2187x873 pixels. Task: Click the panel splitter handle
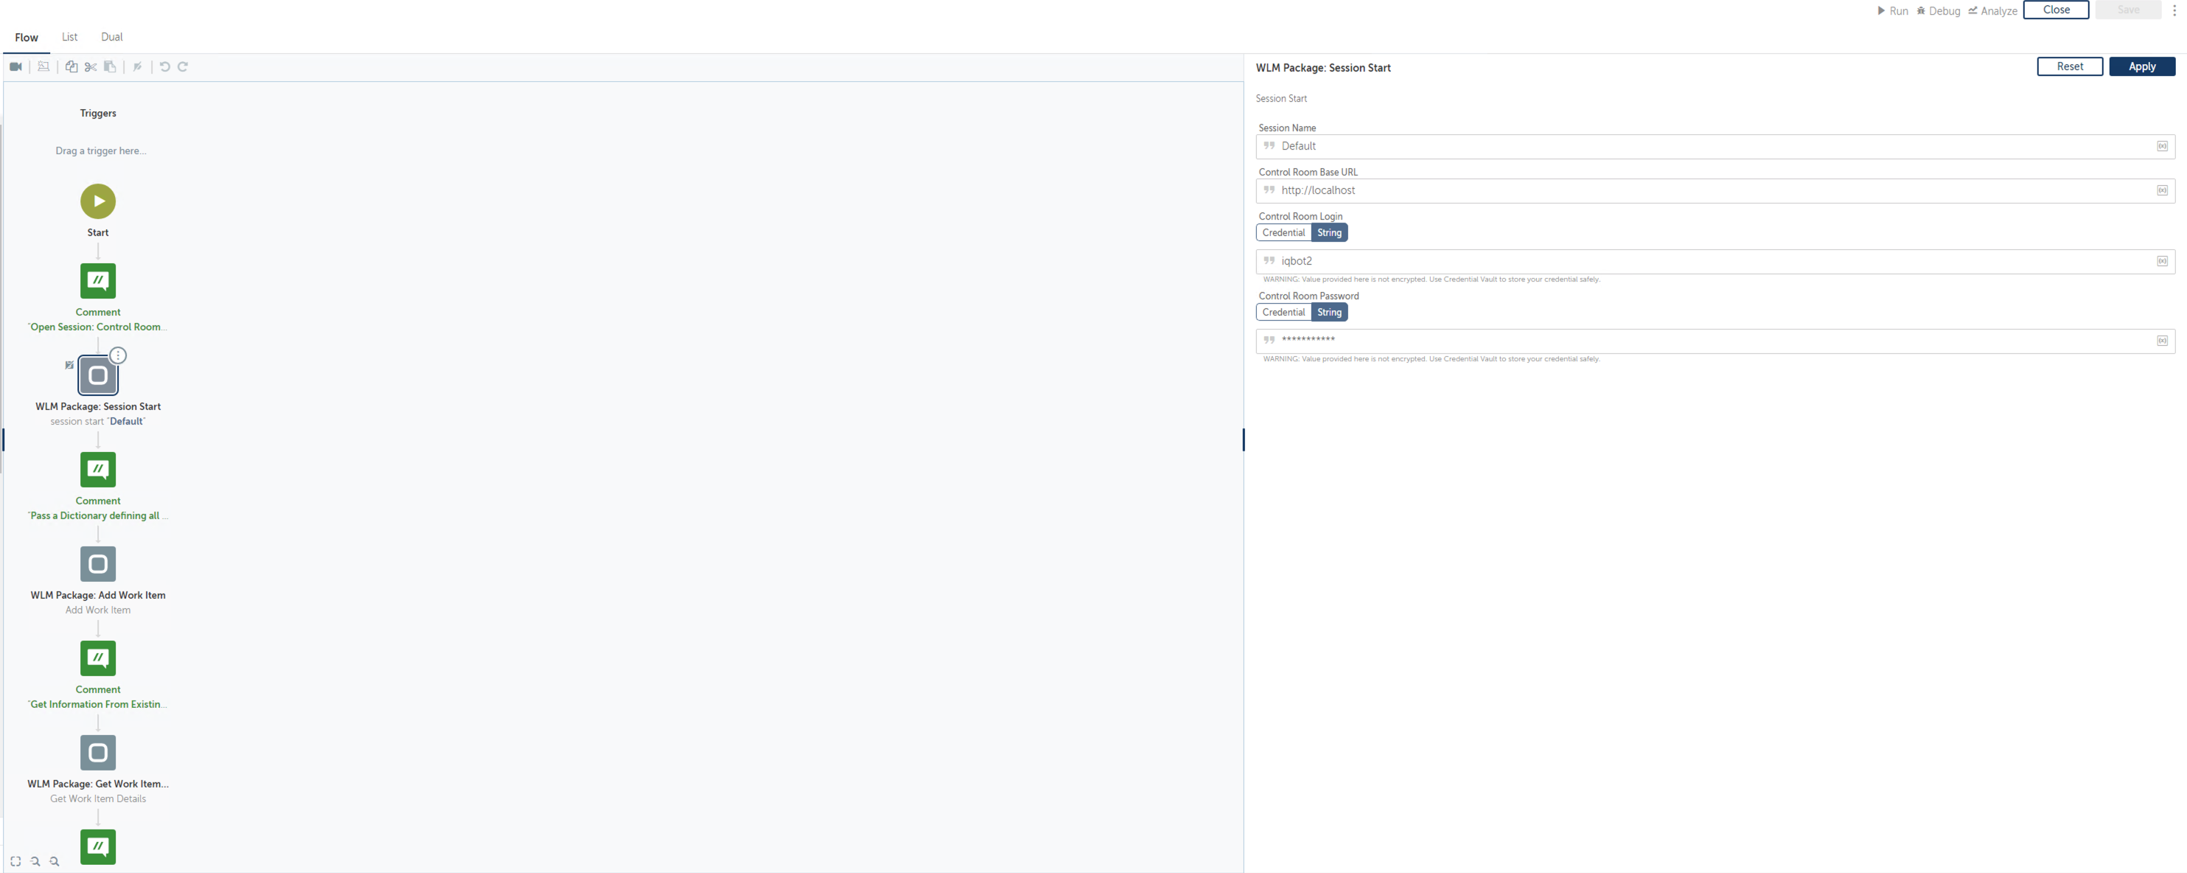(1243, 439)
